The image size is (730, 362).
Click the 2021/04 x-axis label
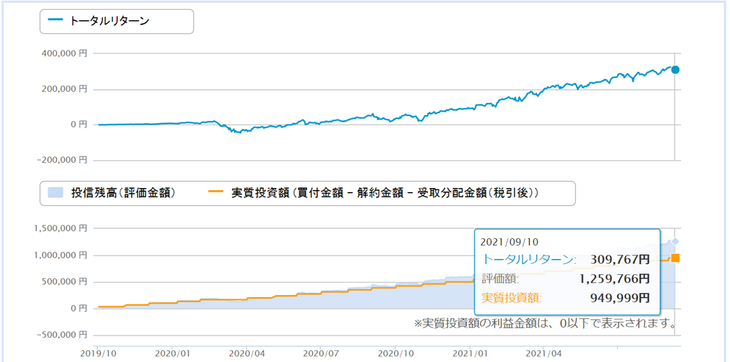click(544, 353)
